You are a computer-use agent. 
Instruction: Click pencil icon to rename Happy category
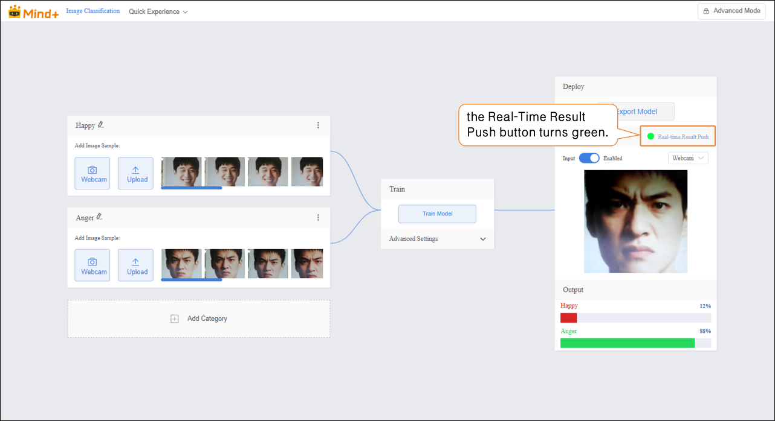(101, 125)
